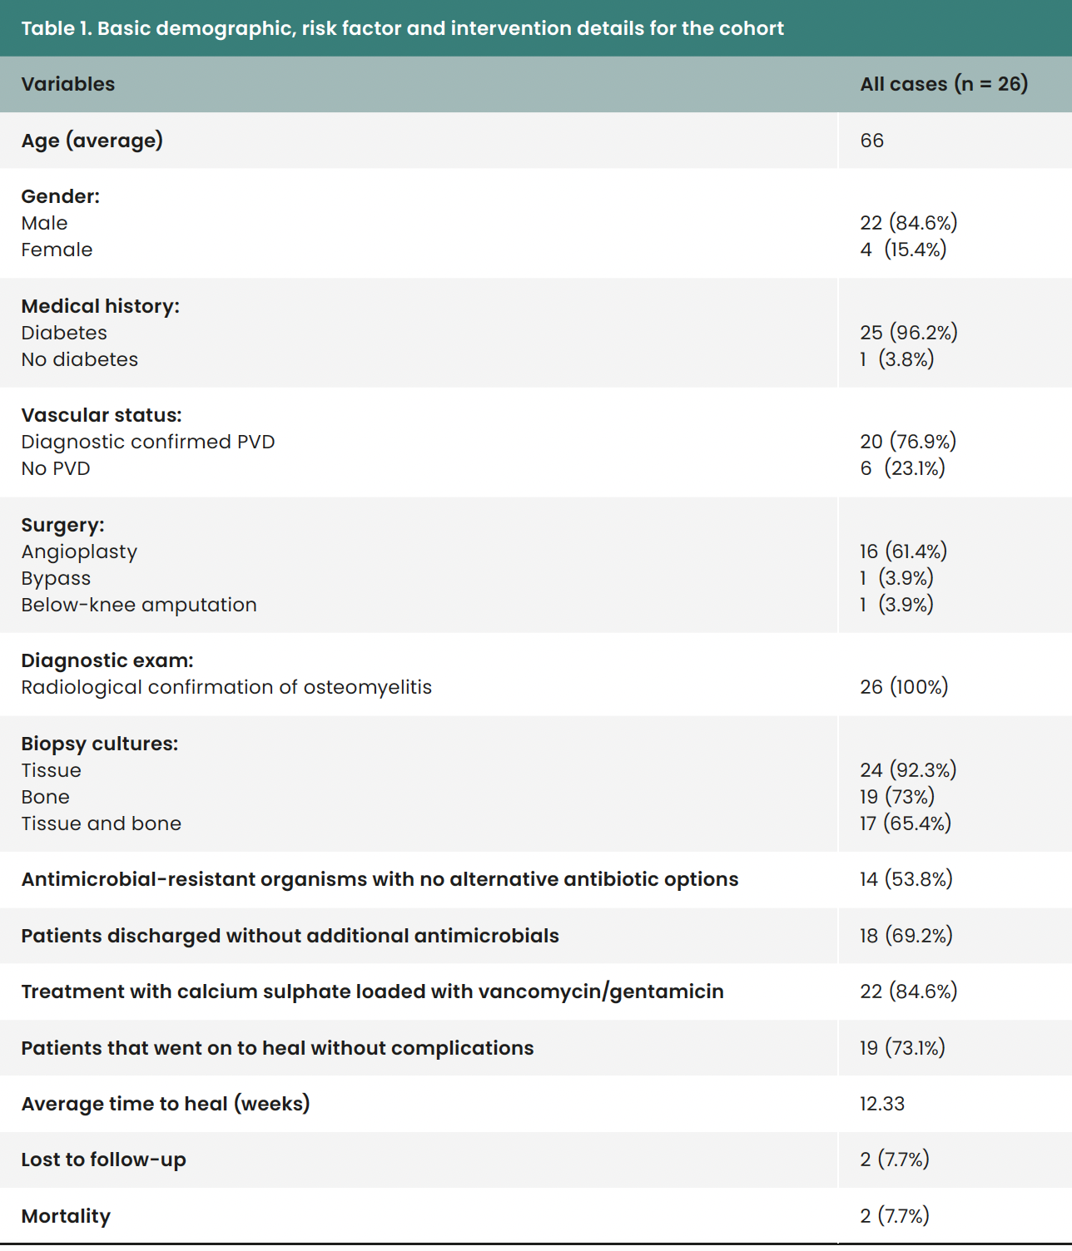The width and height of the screenshot is (1072, 1251).
Task: Select the No PVD value 6 (23.1%)
Action: click(x=902, y=468)
